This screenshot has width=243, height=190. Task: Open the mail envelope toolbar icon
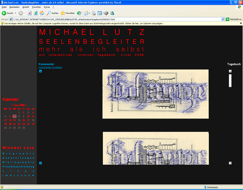(86, 13)
